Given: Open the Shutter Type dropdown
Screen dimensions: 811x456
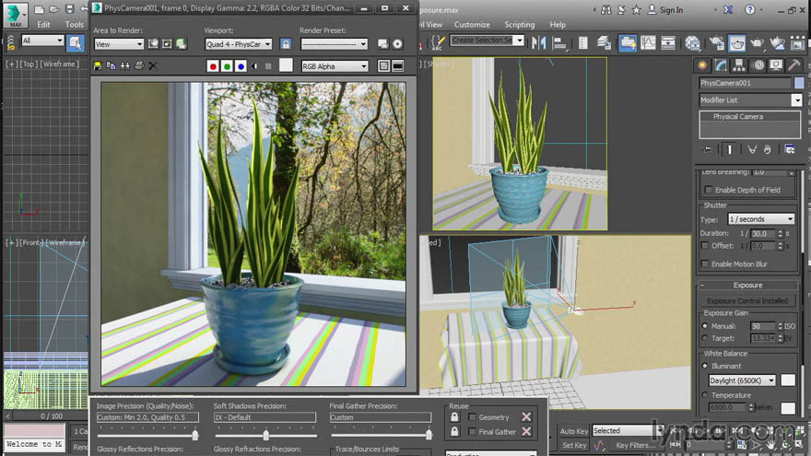Looking at the screenshot, I should click(x=761, y=219).
